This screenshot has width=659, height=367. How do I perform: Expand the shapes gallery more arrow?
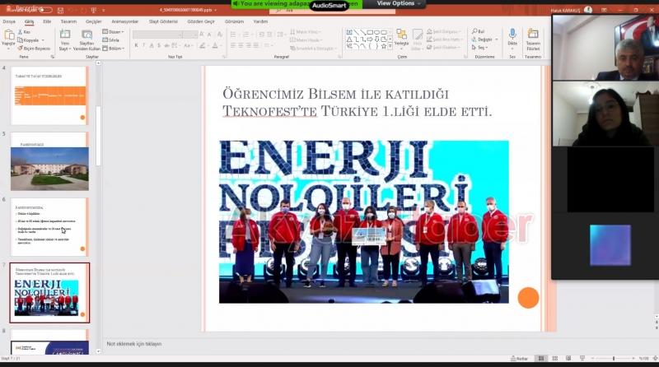click(x=390, y=46)
